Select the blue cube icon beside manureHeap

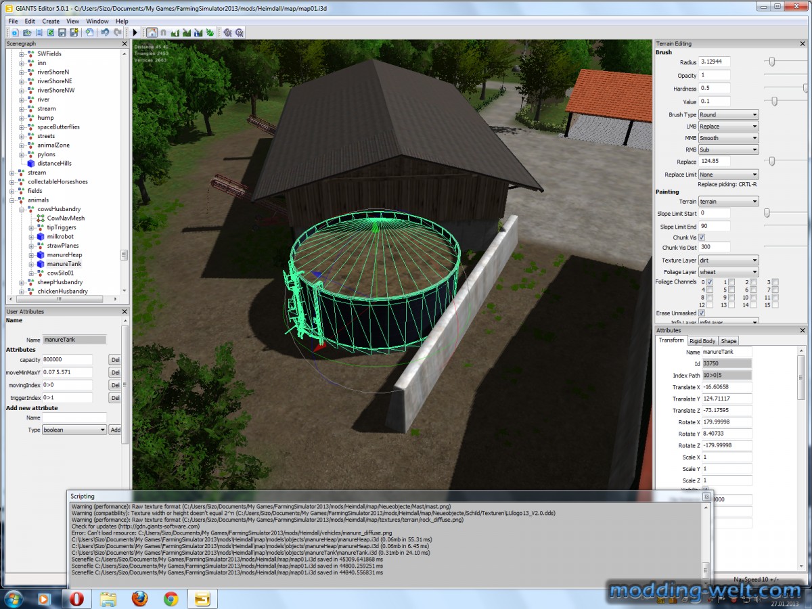tap(41, 254)
